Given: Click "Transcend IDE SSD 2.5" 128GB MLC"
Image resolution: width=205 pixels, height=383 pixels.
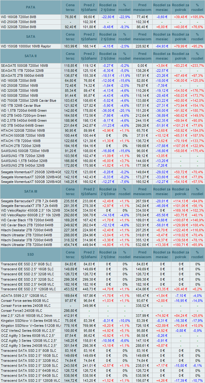Looking at the screenshot, I should coord(29,289).
